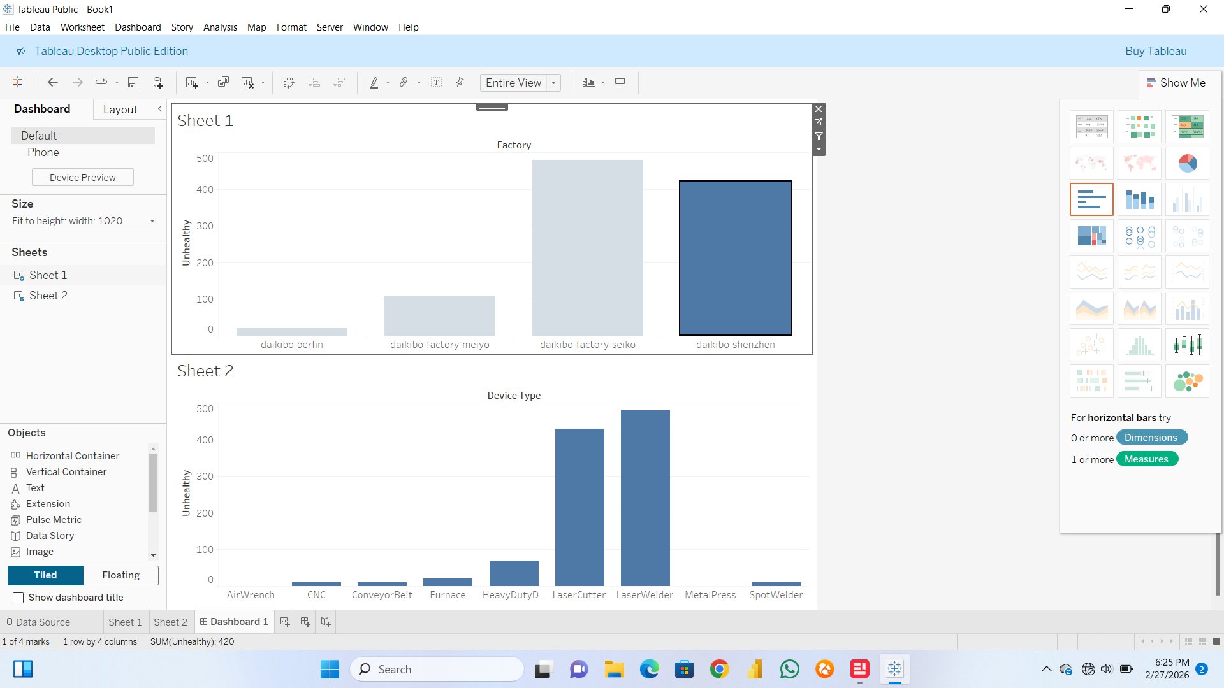Click the New Dashboard tab icon
This screenshot has height=688, width=1224.
(x=305, y=622)
